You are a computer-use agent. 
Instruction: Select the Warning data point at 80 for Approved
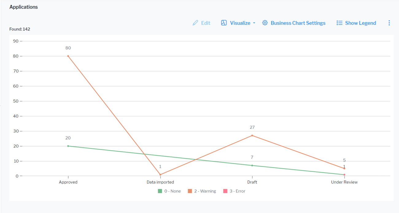(x=68, y=56)
